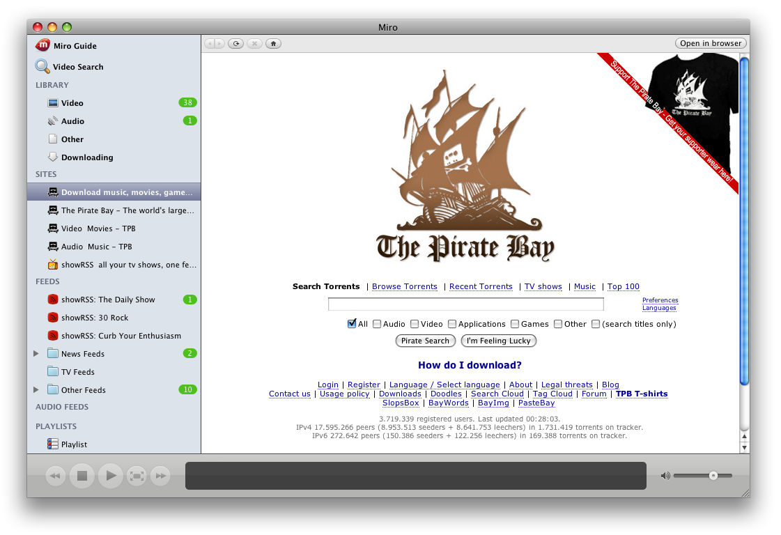Viewport: 781px width, 535px height.
Task: Open the Downloading library item
Action: 87,157
